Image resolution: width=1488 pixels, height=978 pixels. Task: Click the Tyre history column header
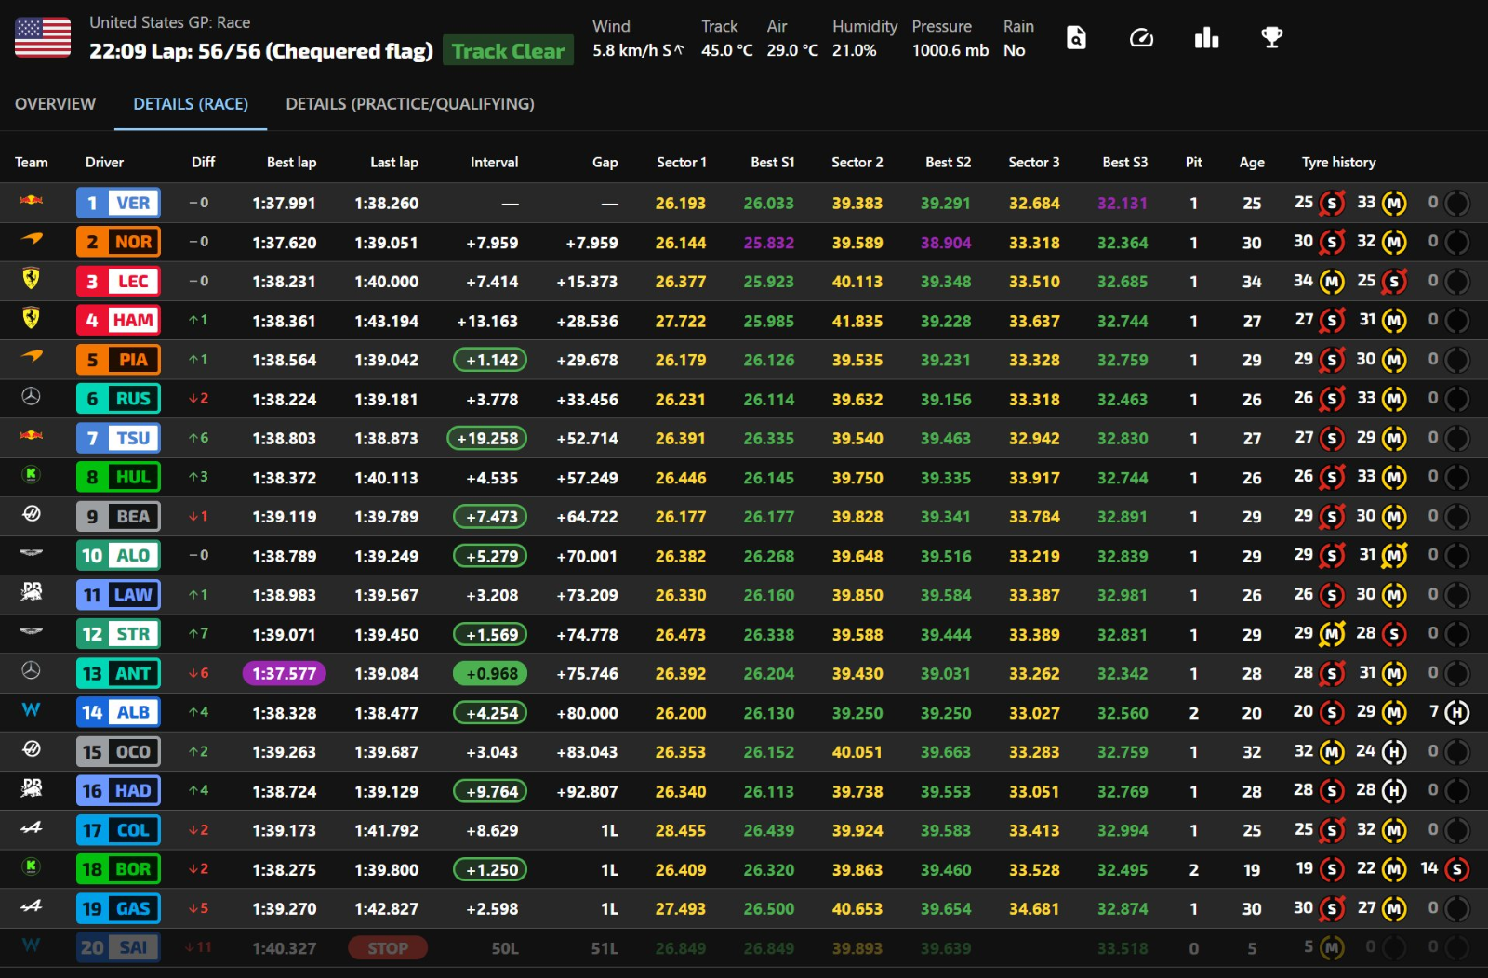[x=1338, y=162]
